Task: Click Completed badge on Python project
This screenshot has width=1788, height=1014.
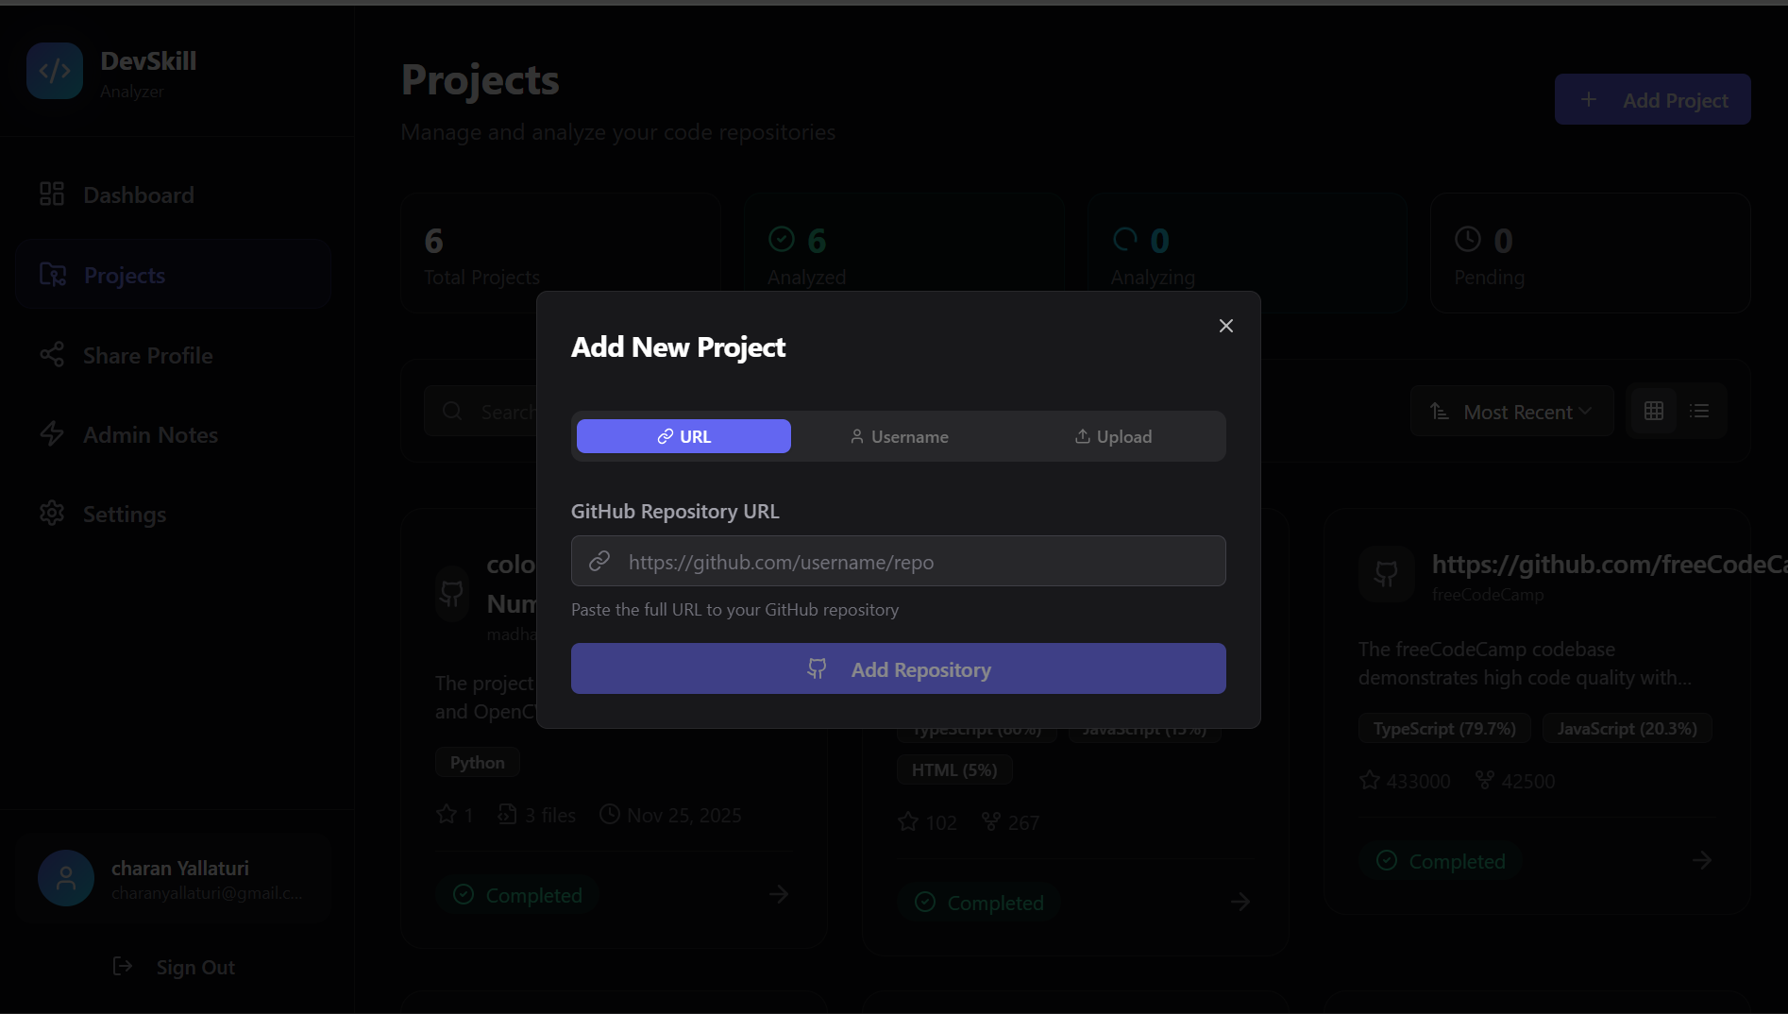Action: 517,895
